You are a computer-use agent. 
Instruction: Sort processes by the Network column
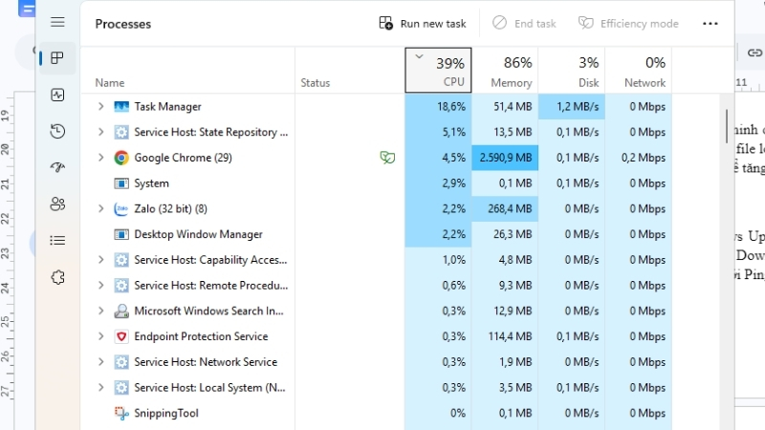click(x=639, y=70)
